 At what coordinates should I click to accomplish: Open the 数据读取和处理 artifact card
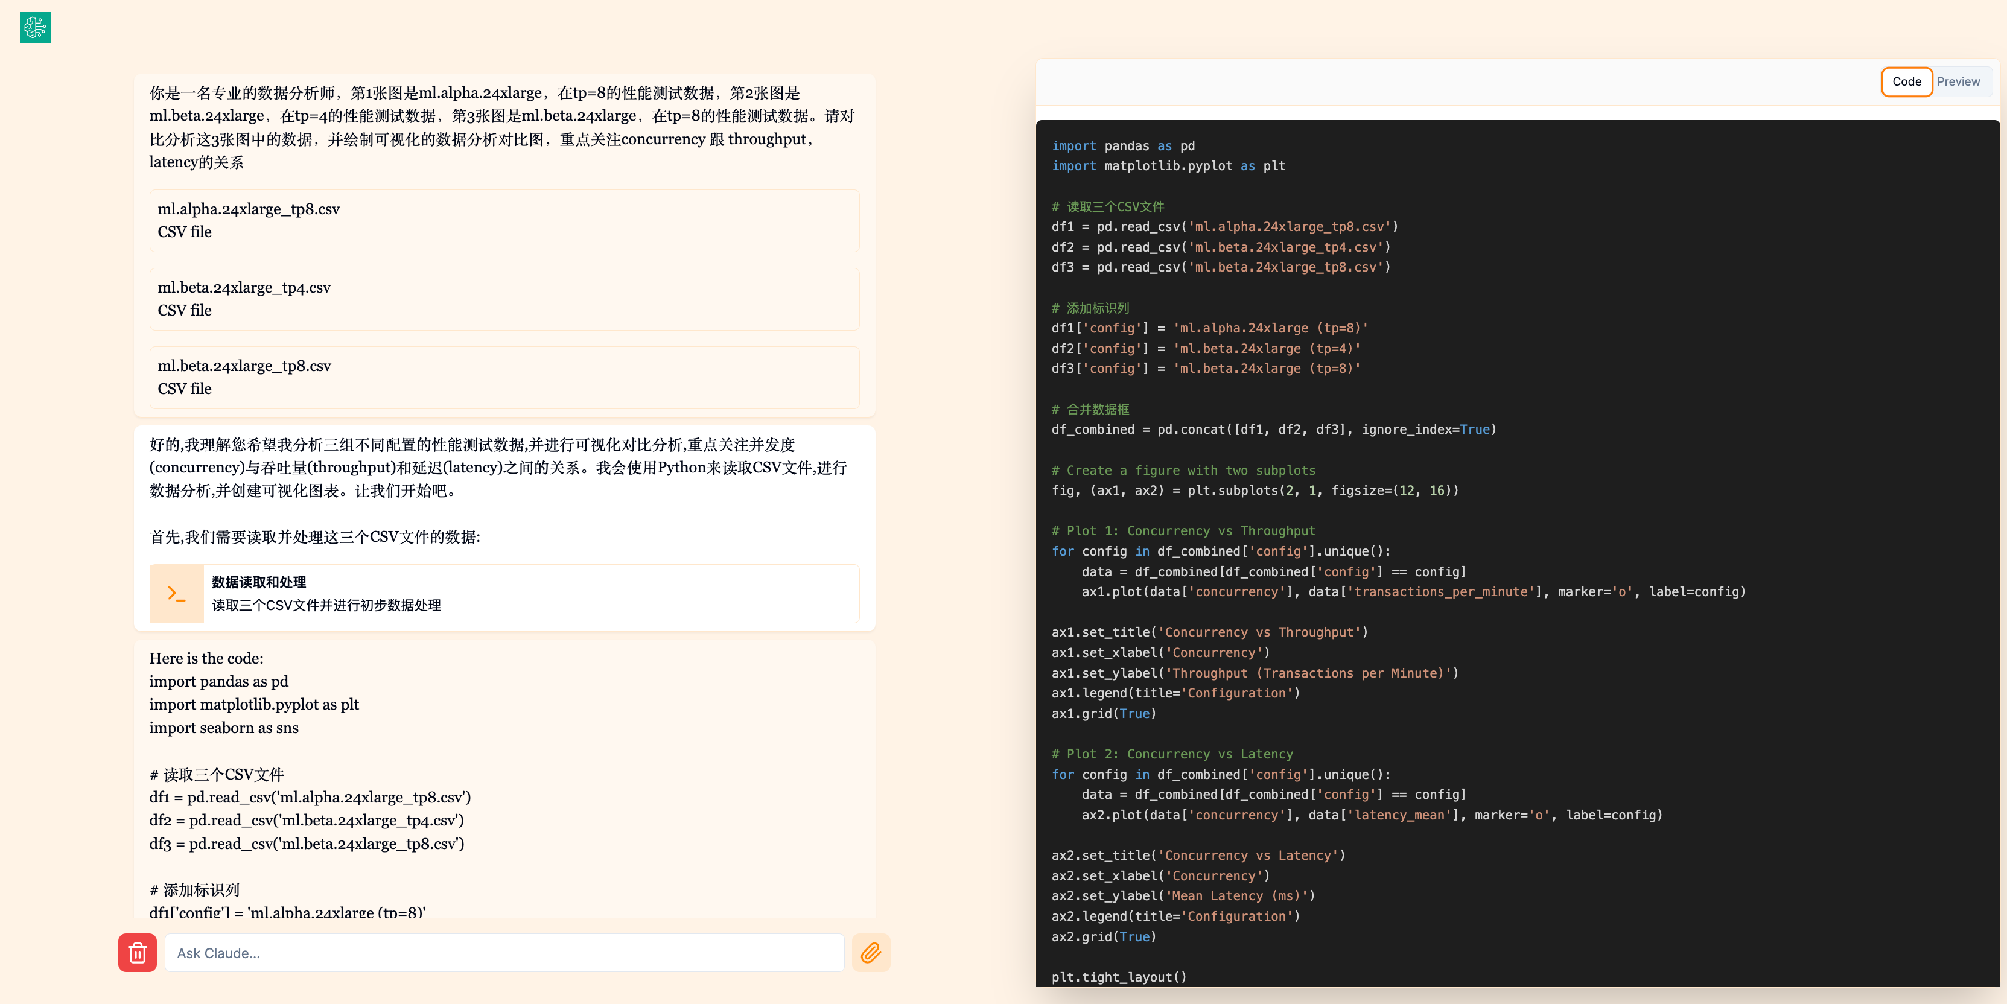504,594
